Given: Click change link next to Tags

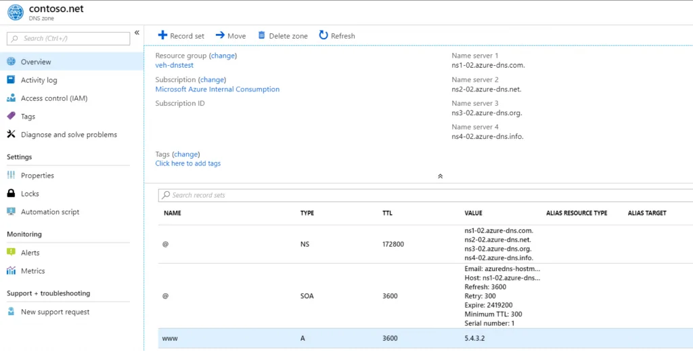Looking at the screenshot, I should pos(186,154).
